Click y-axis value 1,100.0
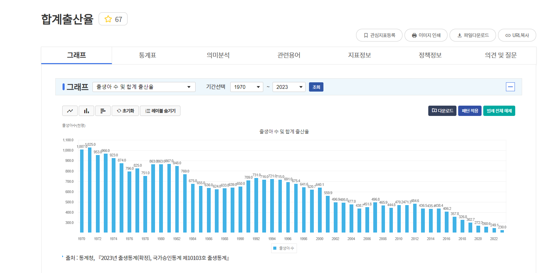The width and height of the screenshot is (552, 273). (68, 140)
